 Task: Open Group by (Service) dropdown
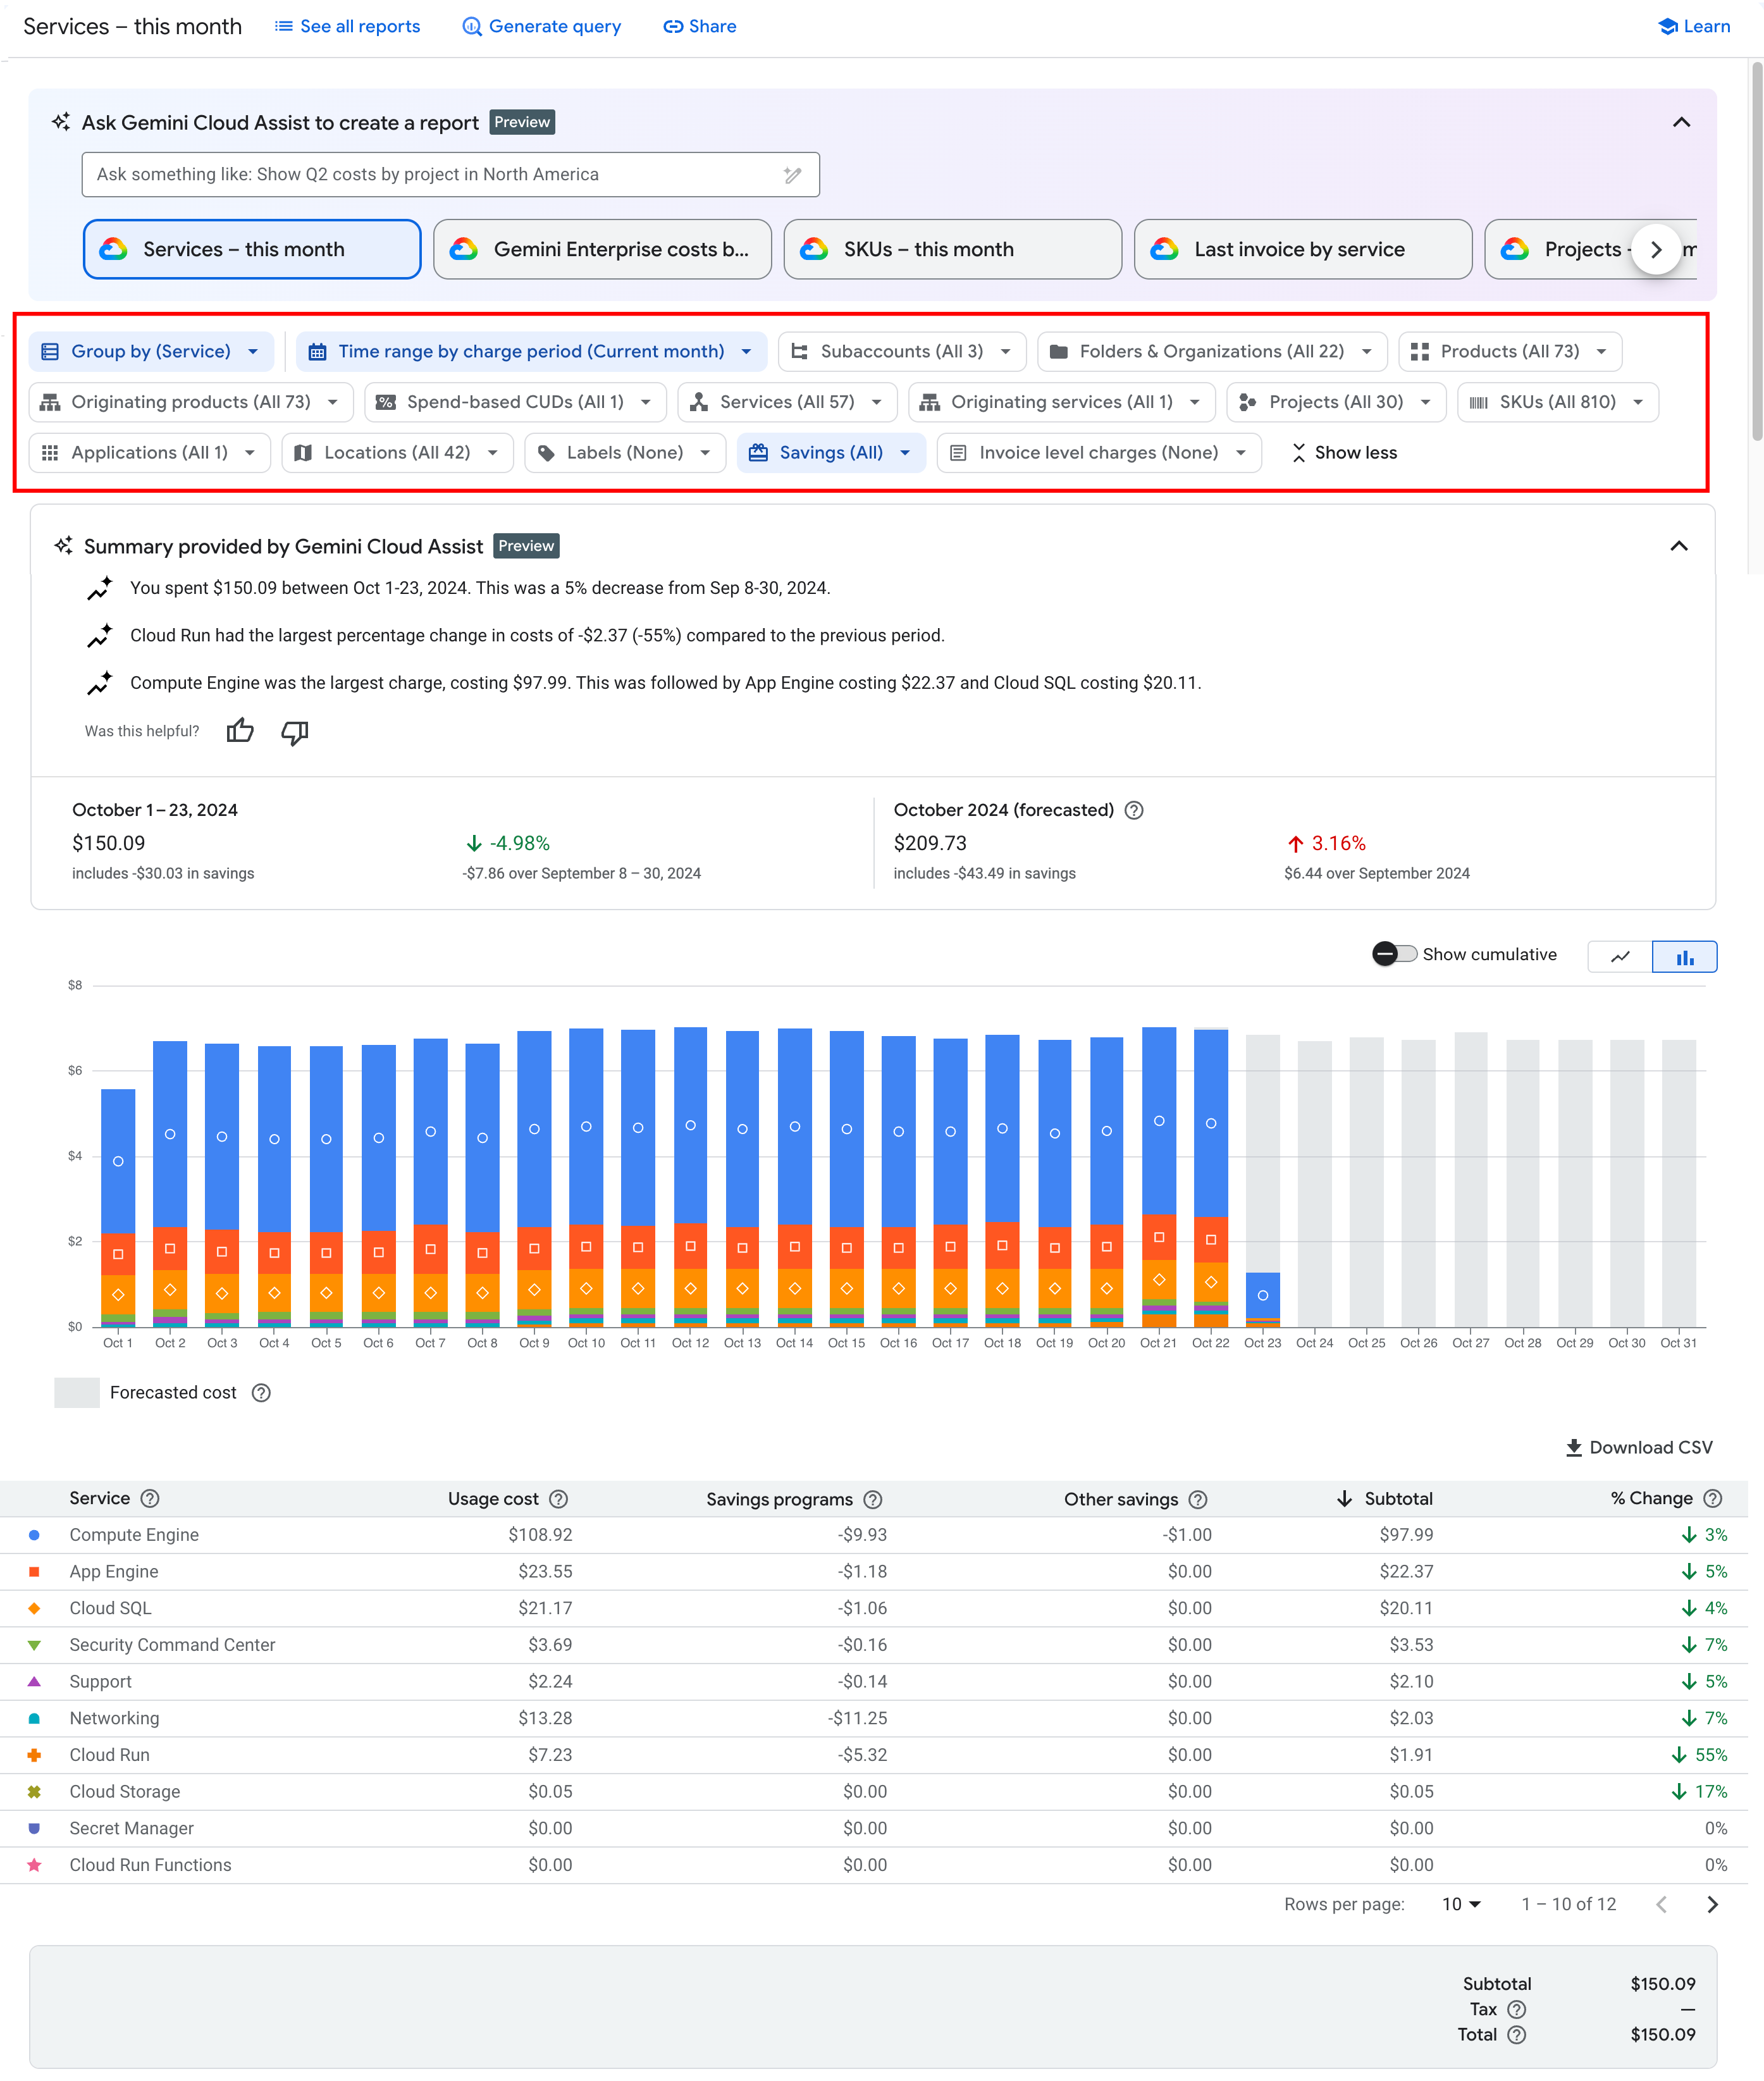pos(151,351)
